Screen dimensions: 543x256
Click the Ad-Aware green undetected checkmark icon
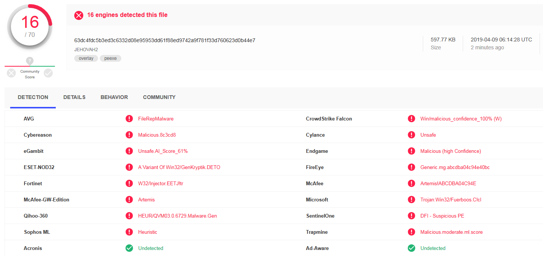411,248
